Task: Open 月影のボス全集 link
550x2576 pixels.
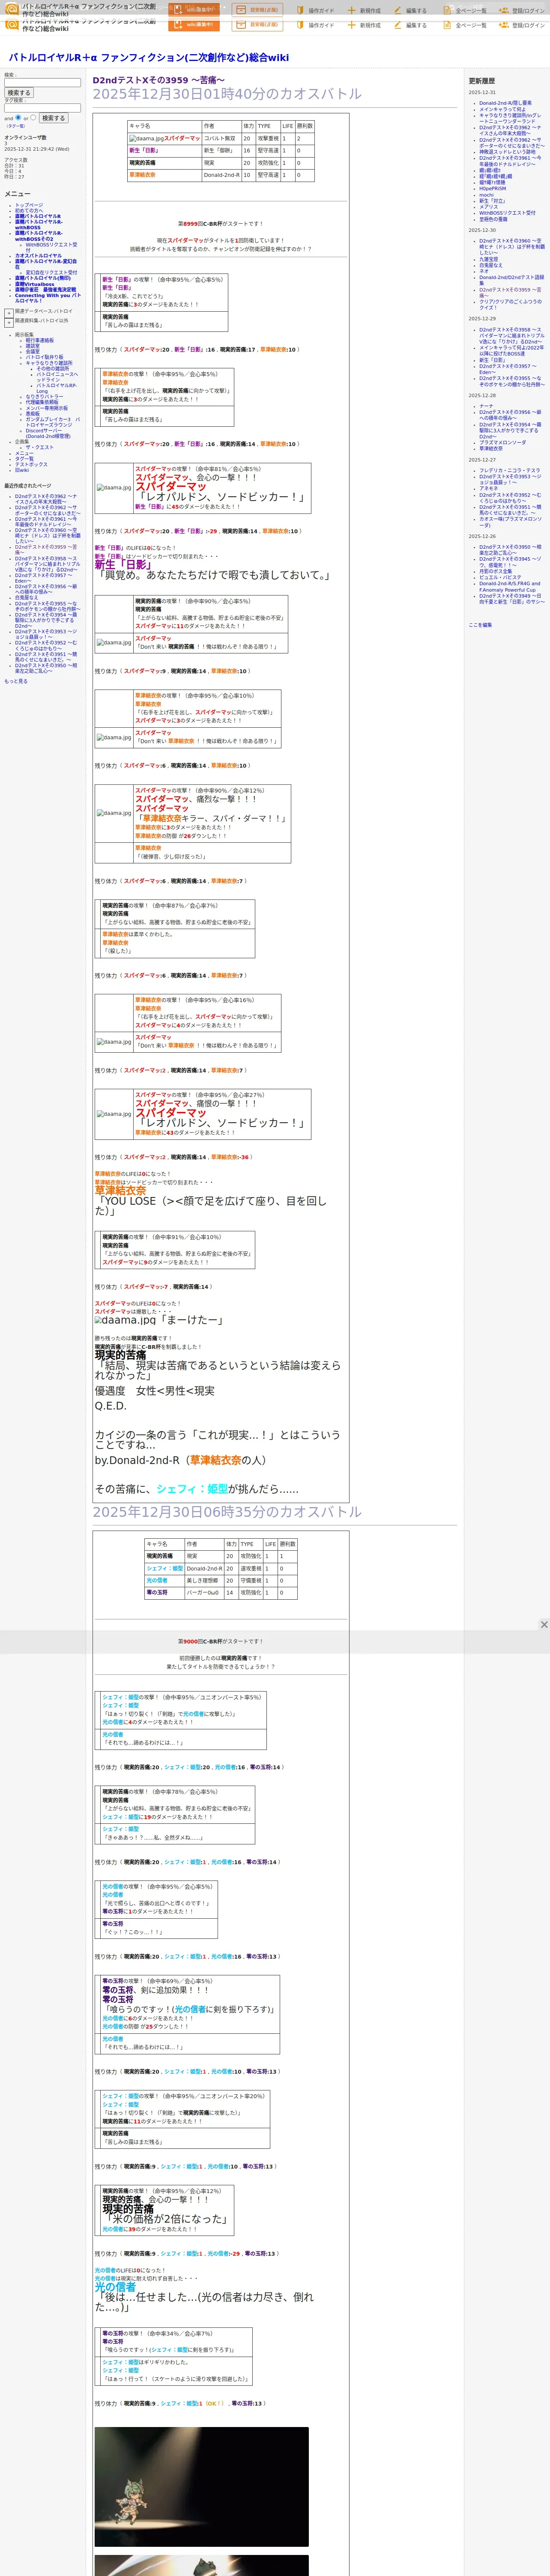Action: [x=495, y=571]
